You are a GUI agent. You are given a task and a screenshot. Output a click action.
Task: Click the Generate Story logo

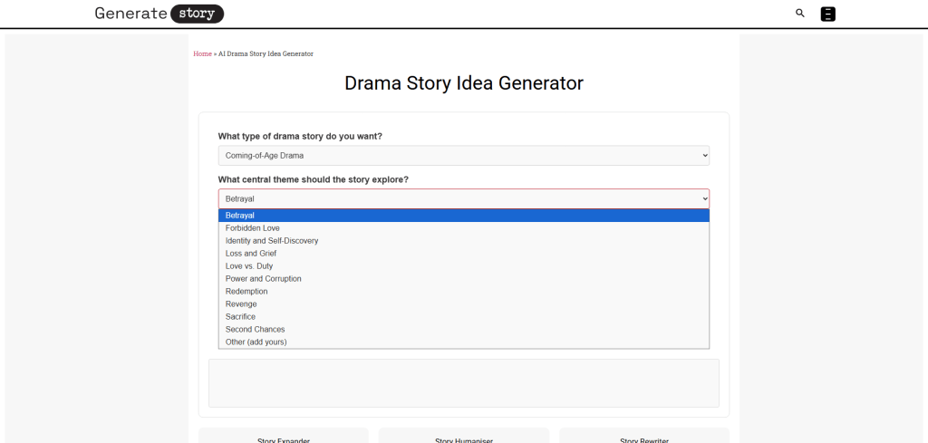click(159, 14)
